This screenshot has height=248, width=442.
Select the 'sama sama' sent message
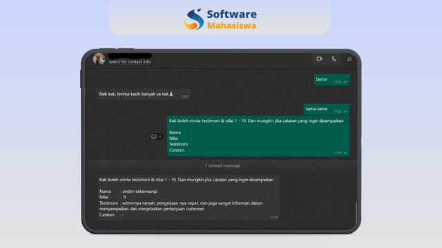coord(327,110)
